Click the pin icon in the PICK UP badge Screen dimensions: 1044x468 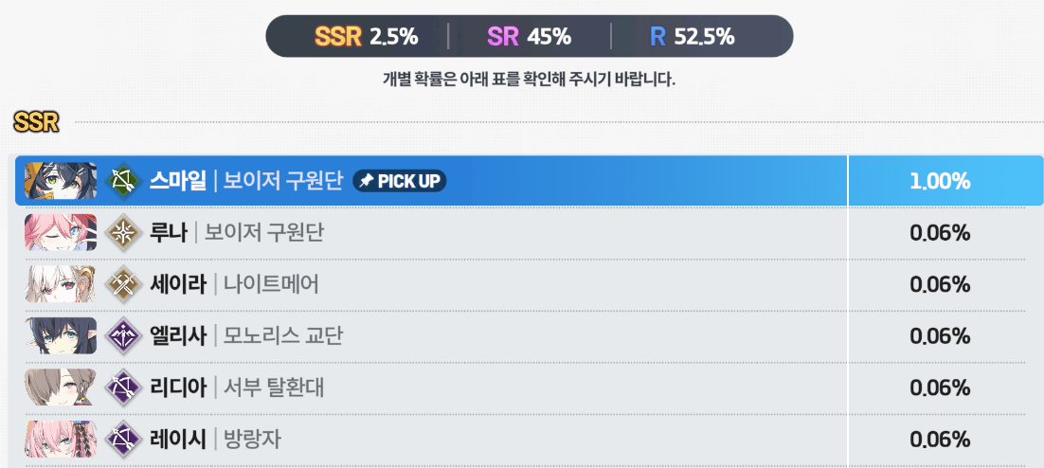pos(366,180)
